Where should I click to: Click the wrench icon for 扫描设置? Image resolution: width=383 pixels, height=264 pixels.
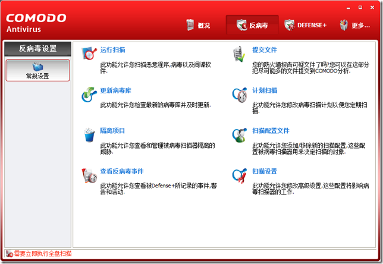coord(240,175)
